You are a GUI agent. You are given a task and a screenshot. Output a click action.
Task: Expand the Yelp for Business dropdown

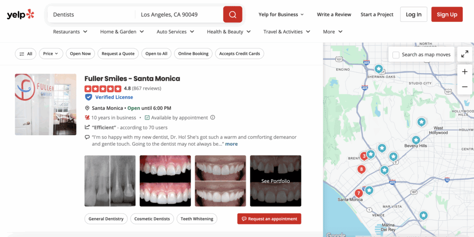pos(281,14)
